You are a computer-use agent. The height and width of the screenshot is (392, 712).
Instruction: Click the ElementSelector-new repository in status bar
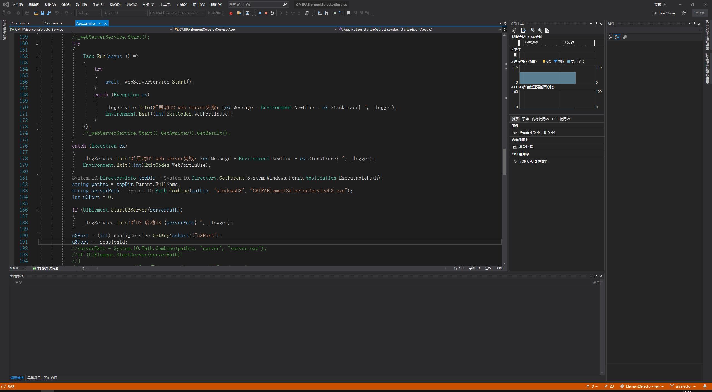642,386
